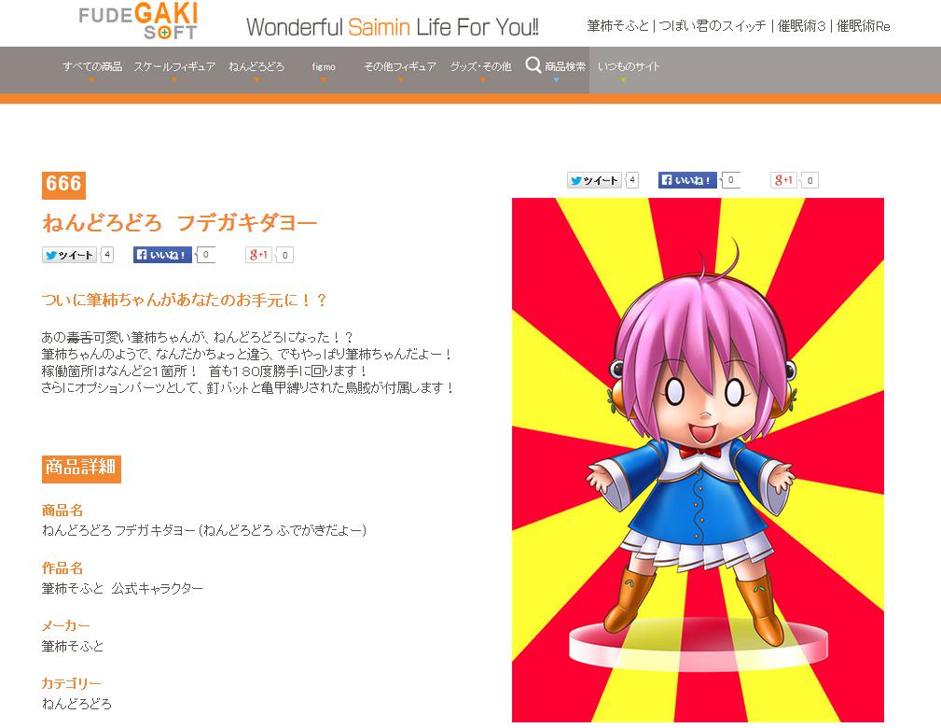941x728 pixels.
Task: Open the スケールフィギュア menu
Action: point(174,66)
